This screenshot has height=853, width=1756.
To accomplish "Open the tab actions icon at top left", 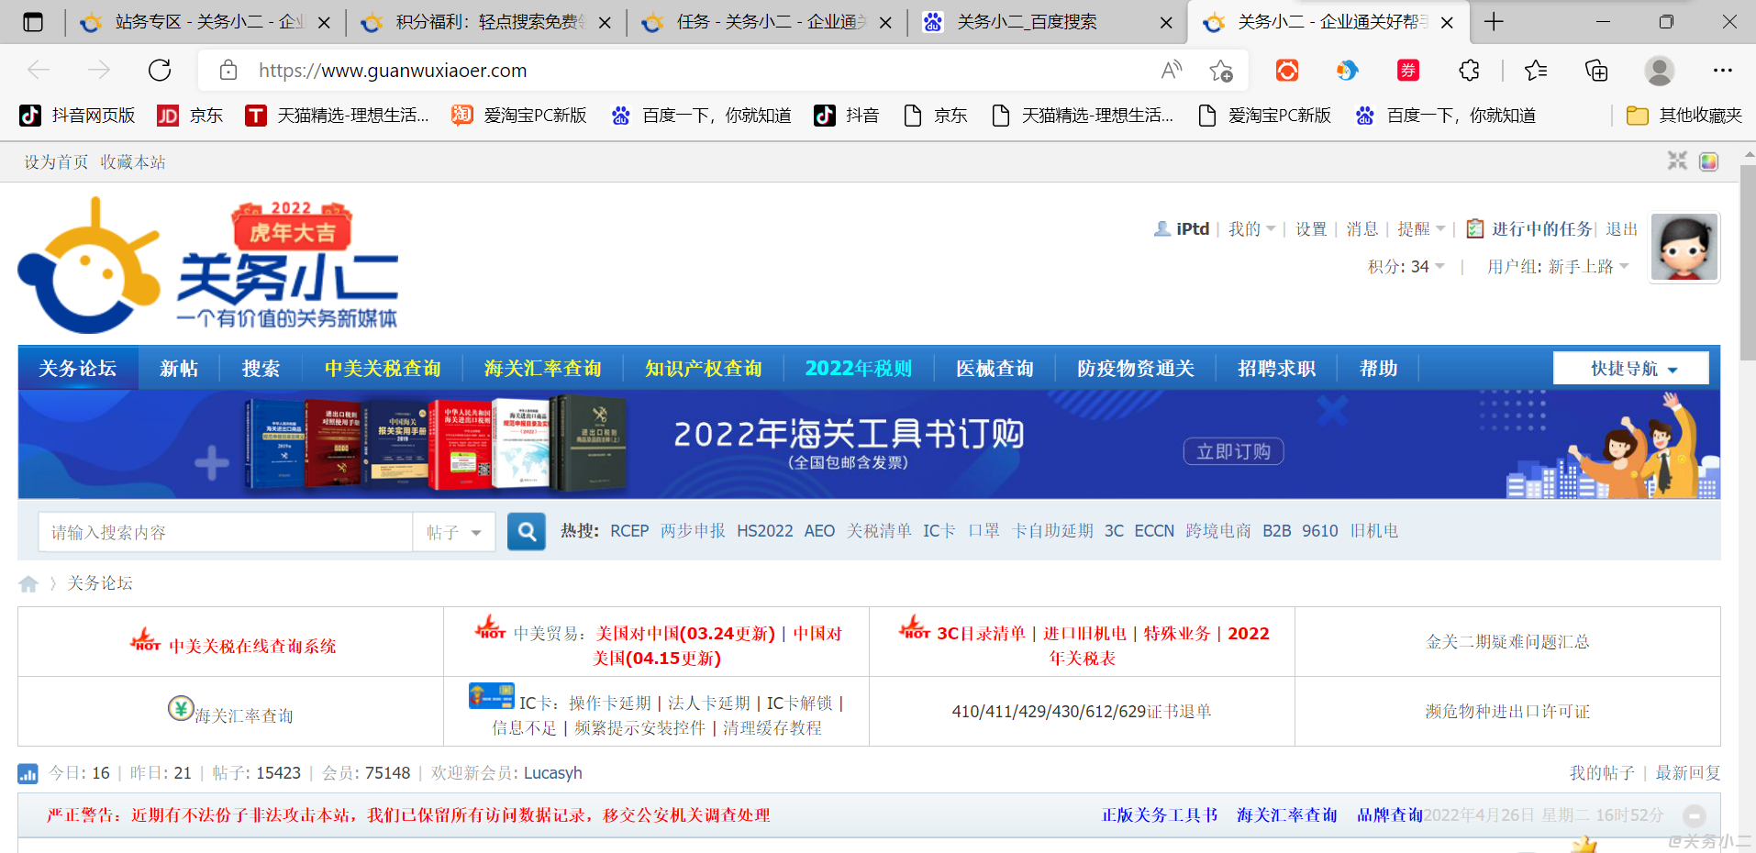I will point(32,22).
